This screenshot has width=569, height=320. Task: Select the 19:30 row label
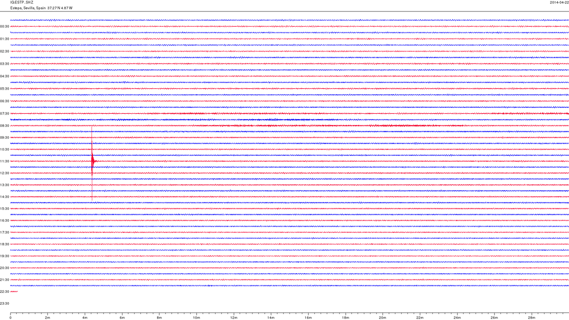point(5,256)
